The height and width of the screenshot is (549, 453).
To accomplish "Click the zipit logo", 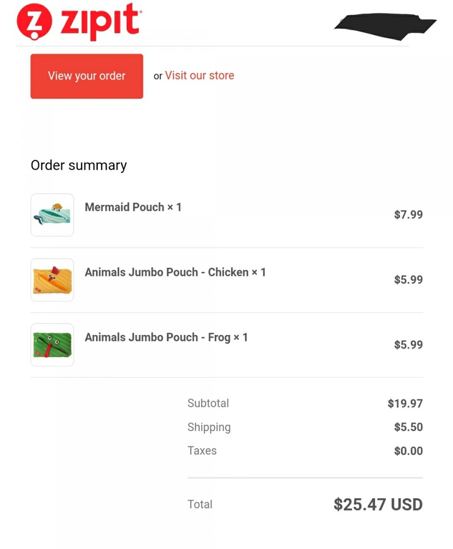I will [x=79, y=22].
